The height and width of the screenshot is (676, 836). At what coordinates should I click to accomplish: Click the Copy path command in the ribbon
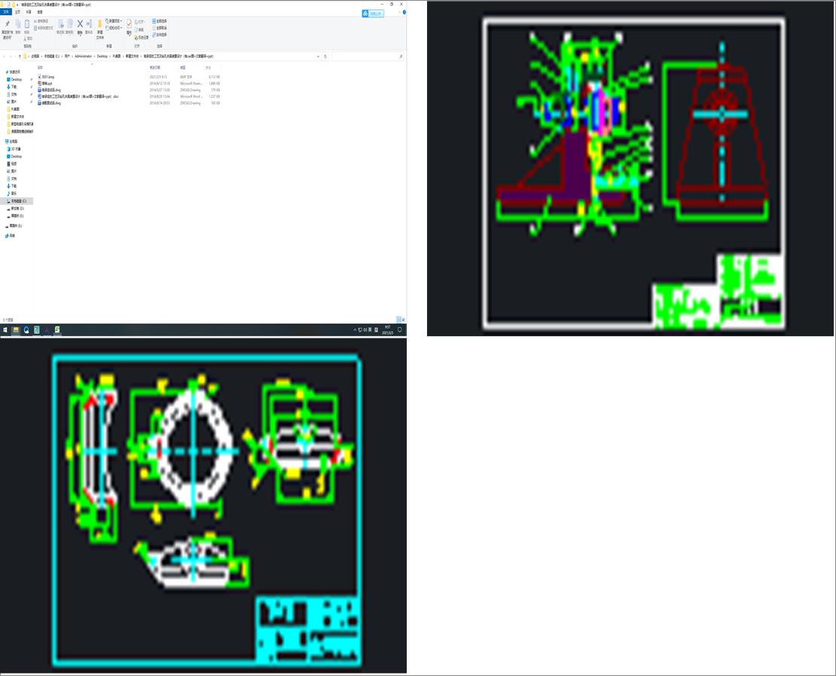tap(41, 21)
